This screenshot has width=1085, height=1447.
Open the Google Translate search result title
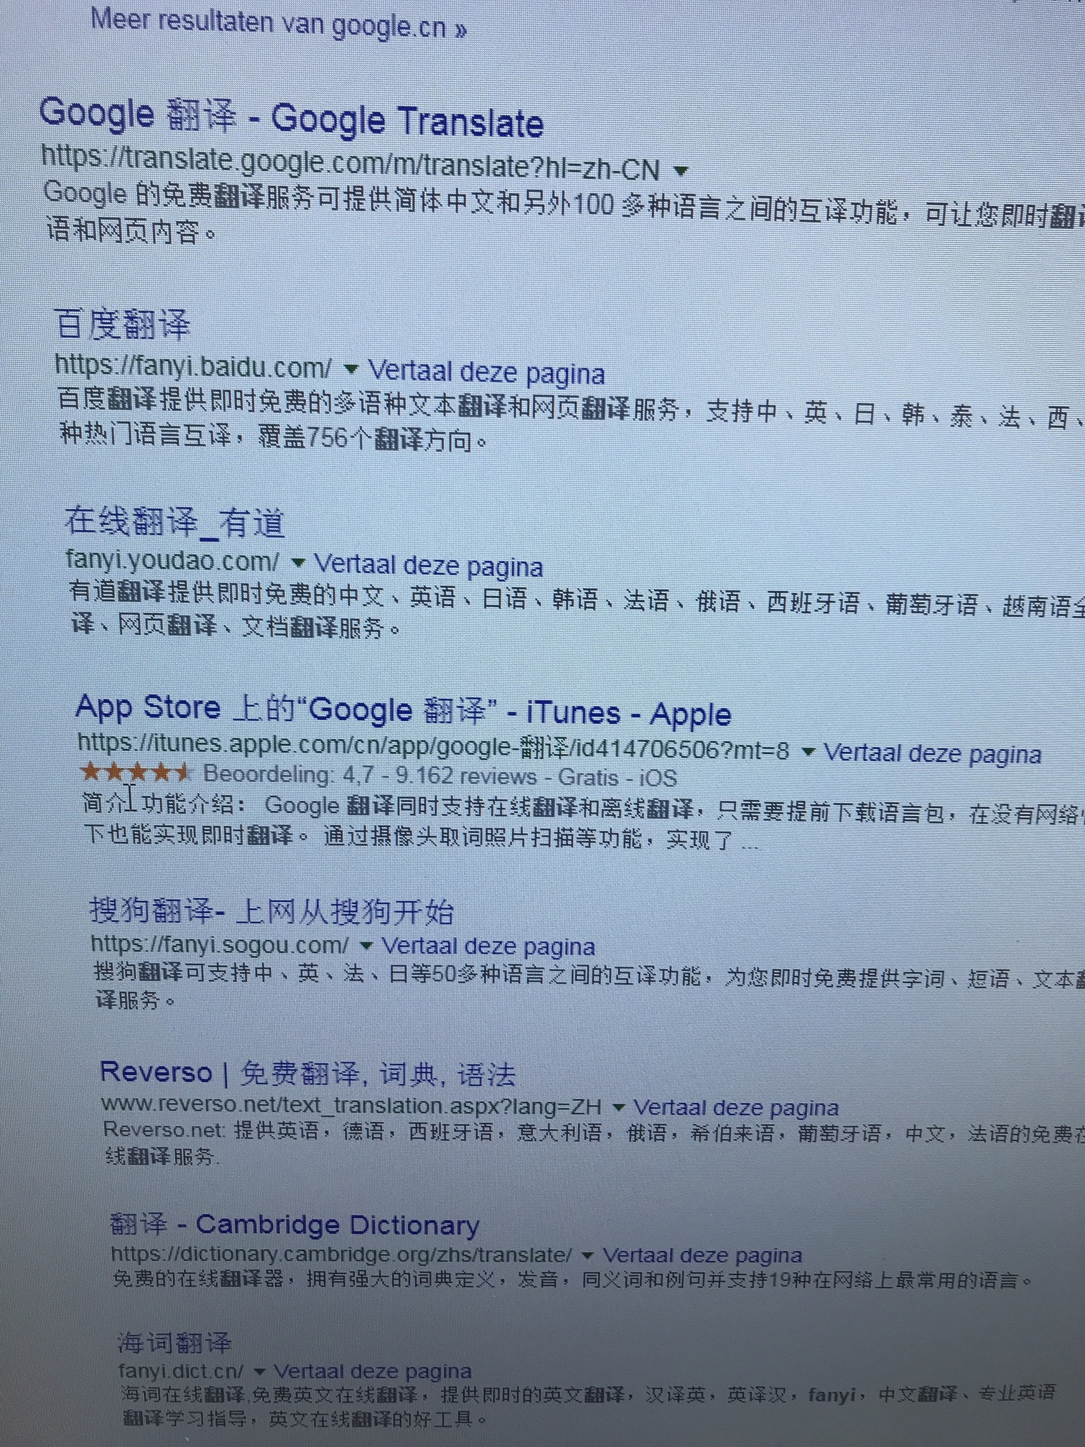291,118
